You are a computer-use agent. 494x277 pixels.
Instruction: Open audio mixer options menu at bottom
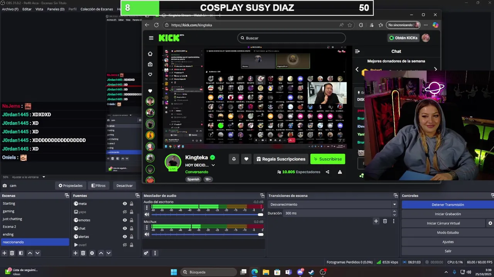[155, 253]
